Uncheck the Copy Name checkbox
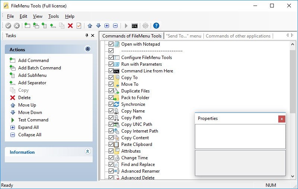Image resolution: width=298 pixels, height=189 pixels. pyautogui.click(x=111, y=111)
